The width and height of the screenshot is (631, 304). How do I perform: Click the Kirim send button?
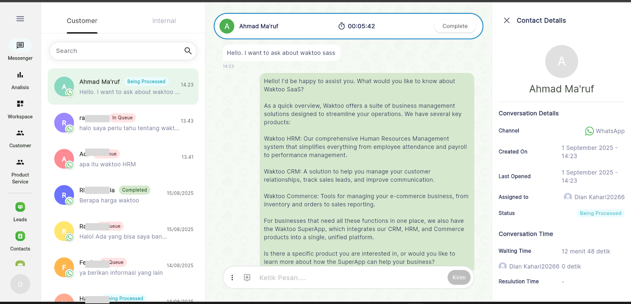click(459, 278)
